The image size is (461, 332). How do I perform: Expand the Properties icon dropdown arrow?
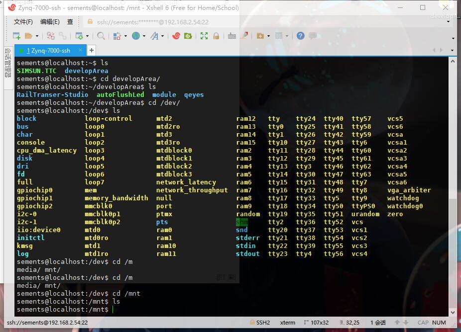pyautogui.click(x=87, y=36)
